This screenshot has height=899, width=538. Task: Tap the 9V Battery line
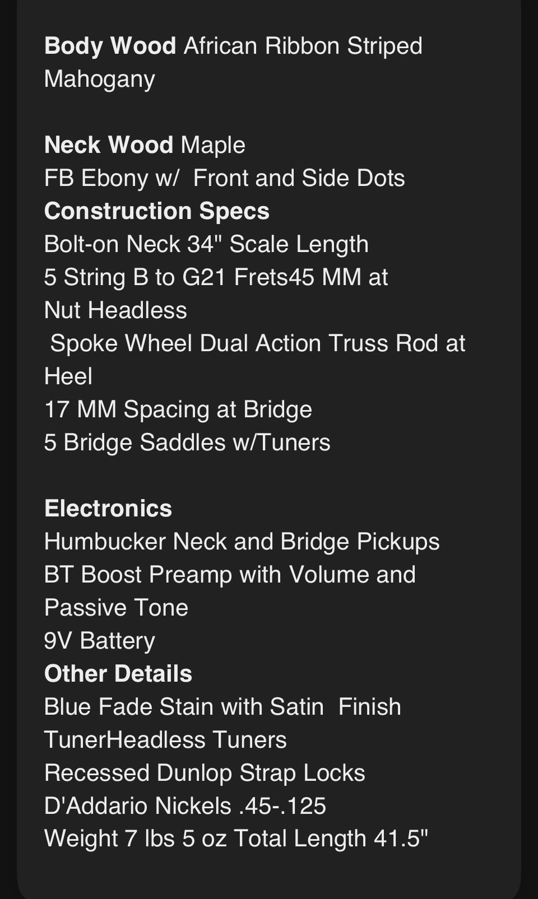100,641
